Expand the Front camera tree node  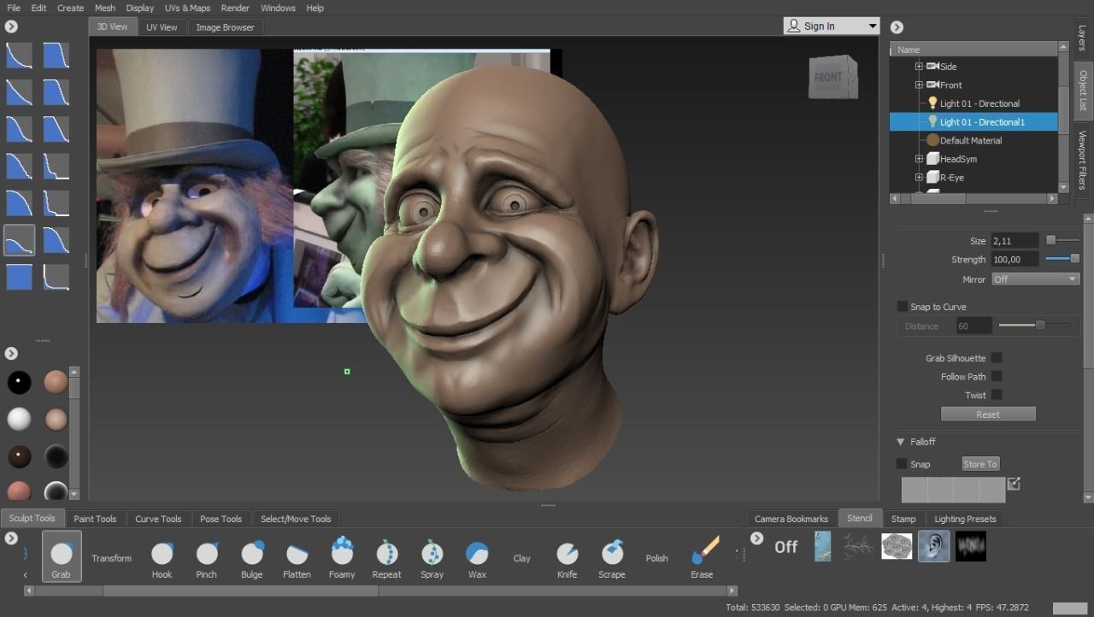(x=919, y=85)
